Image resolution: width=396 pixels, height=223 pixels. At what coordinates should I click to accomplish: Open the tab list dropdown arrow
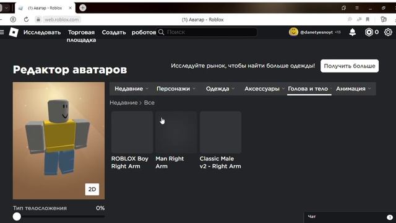pos(6,8)
